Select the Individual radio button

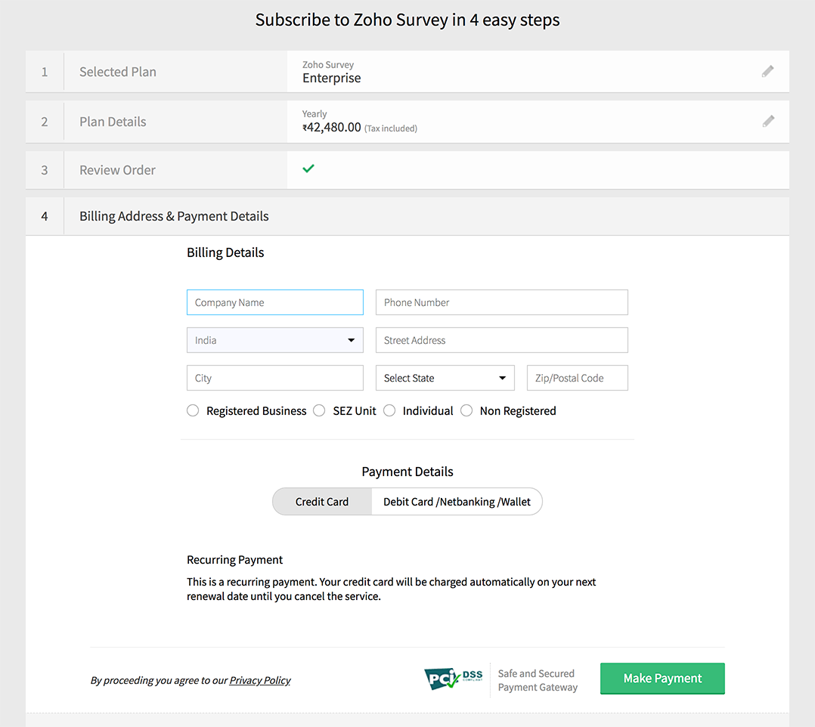389,410
